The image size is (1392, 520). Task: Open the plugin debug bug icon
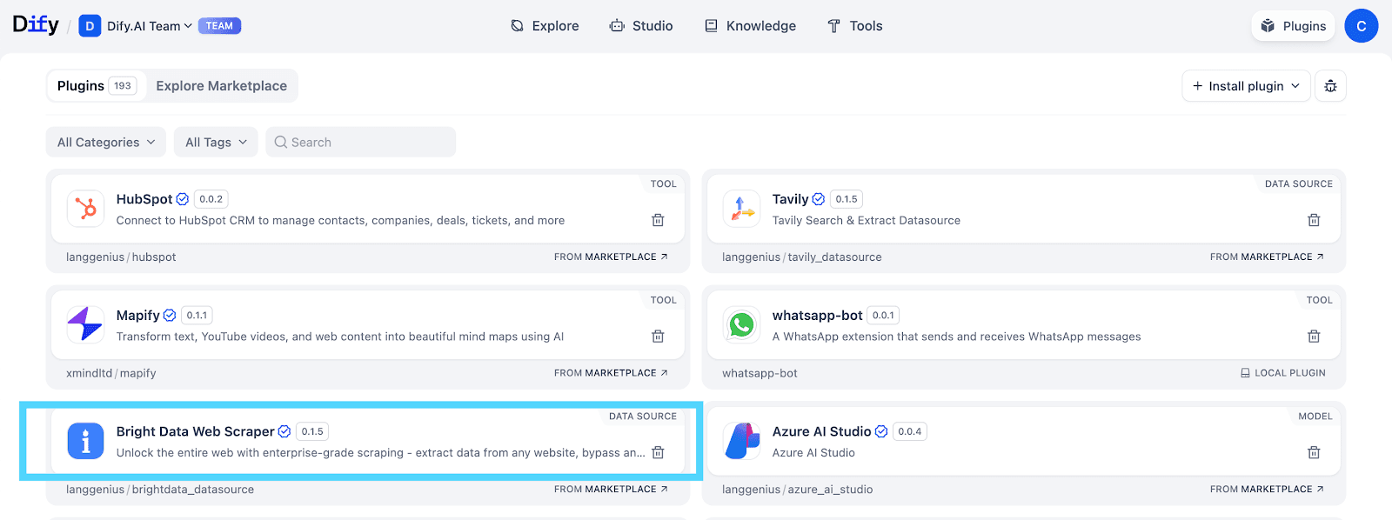click(x=1330, y=86)
